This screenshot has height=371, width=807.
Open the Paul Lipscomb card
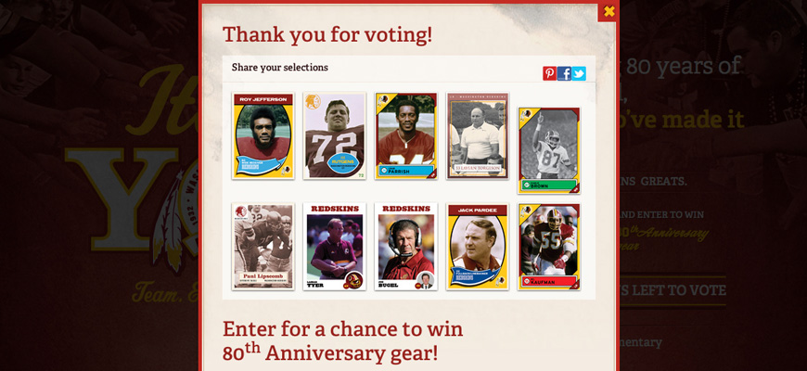tap(263, 247)
